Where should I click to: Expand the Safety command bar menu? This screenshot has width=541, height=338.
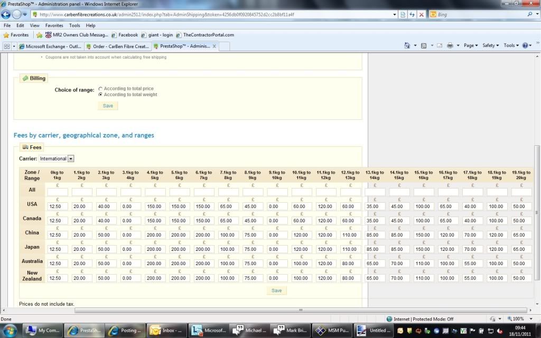pos(491,46)
